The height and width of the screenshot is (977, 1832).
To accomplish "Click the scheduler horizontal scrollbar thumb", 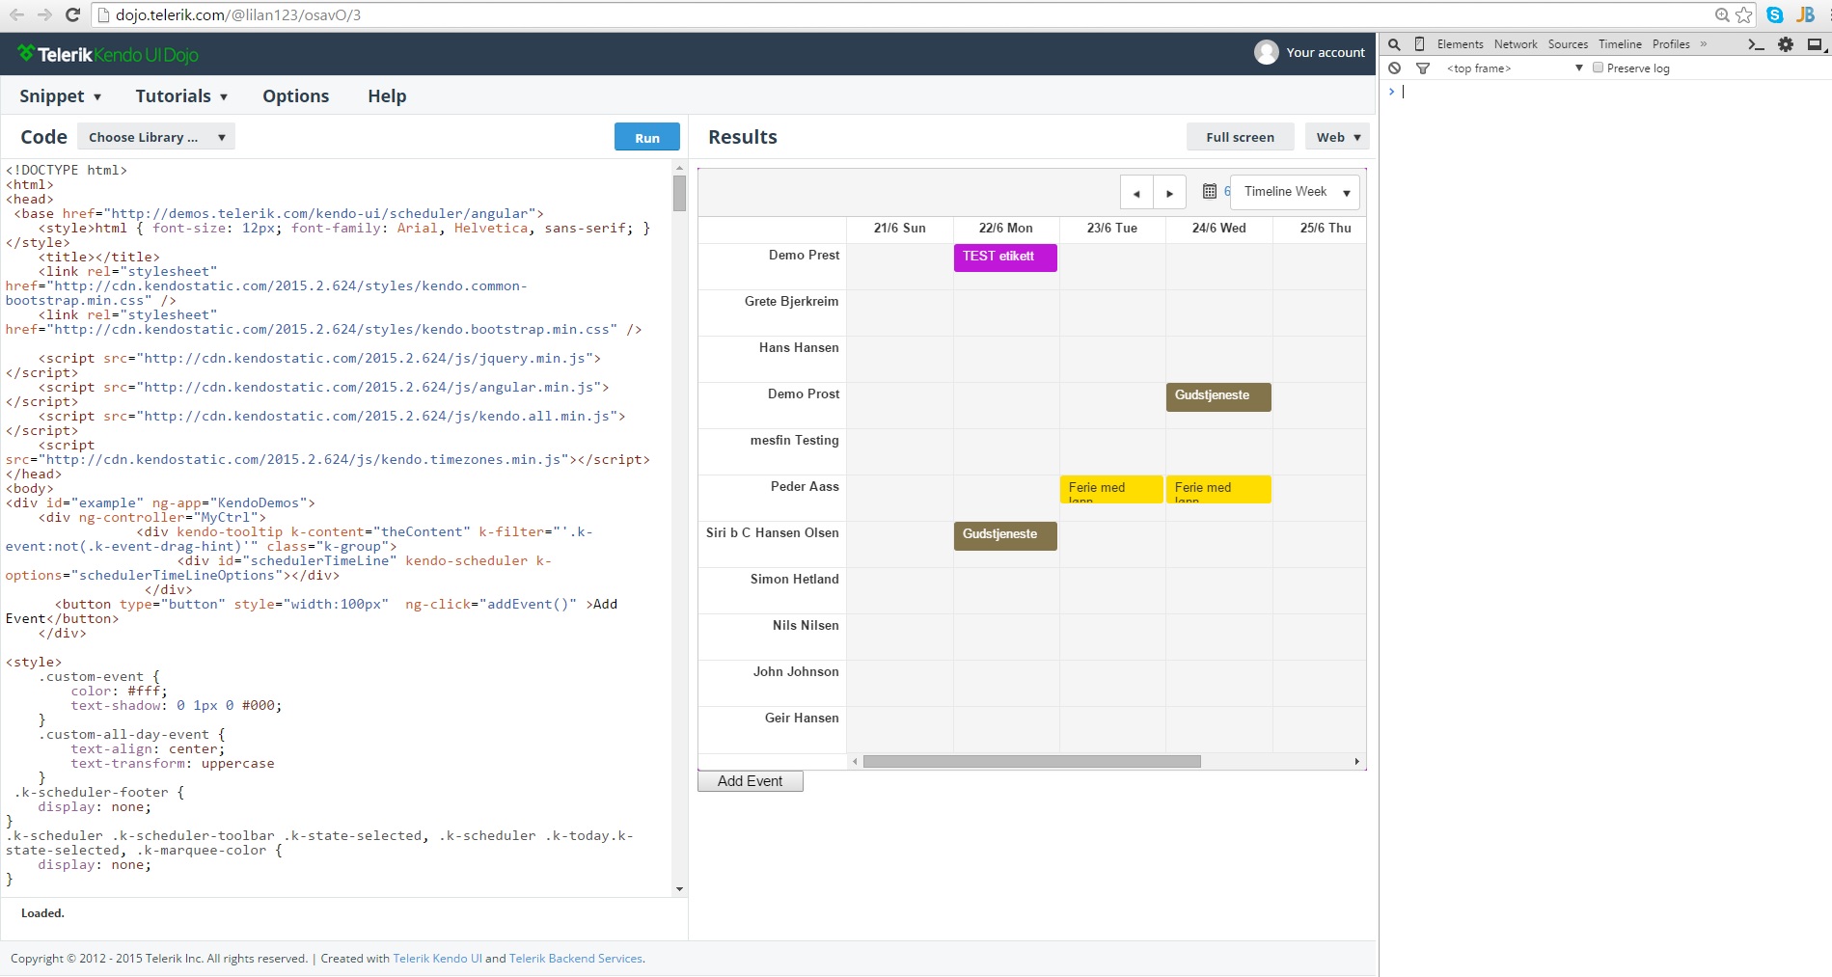I will (x=1031, y=762).
